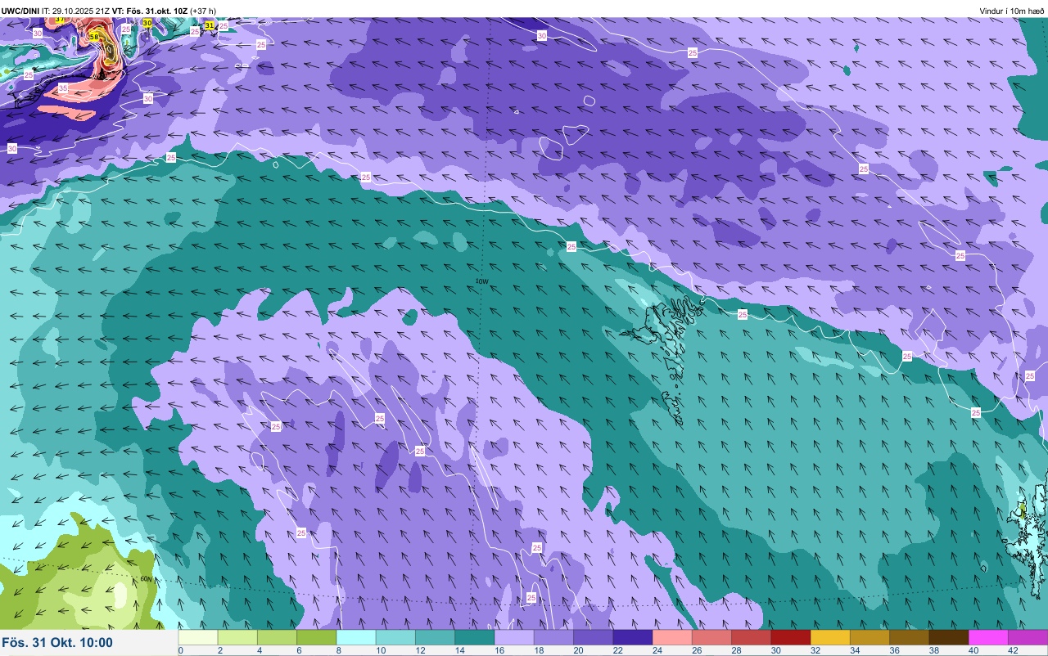
Task: Select the '35' contour label on pink area
Action: point(63,88)
